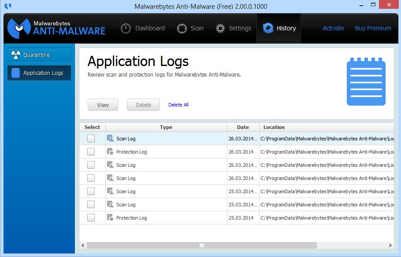Viewport: 401px width, 257px height.
Task: Click the horizontal scrollbar left arrow
Action: click(x=83, y=245)
